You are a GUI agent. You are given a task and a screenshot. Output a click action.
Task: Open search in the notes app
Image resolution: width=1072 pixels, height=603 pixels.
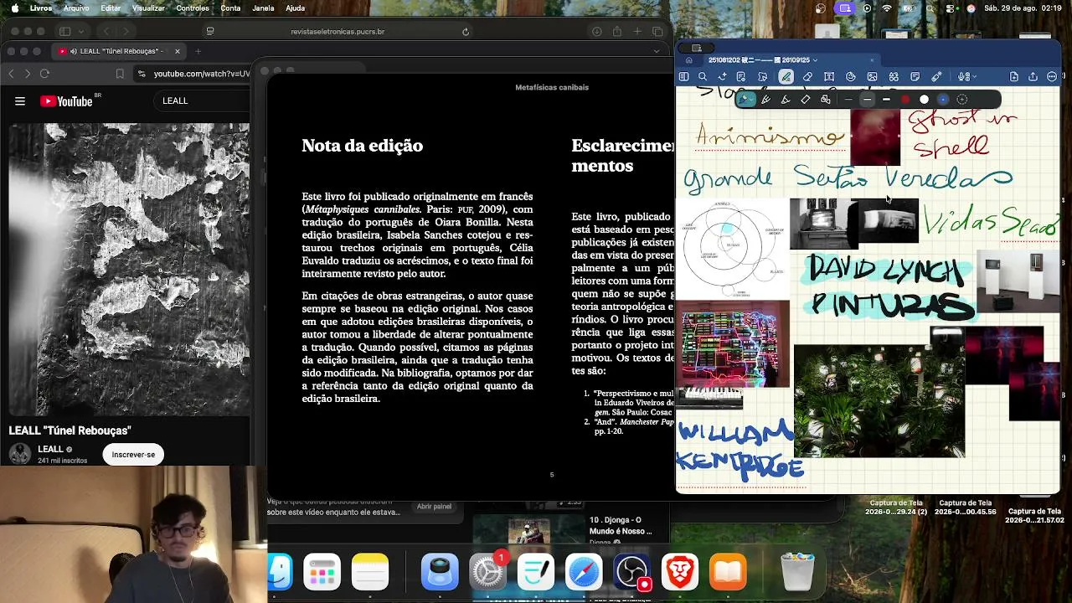pyautogui.click(x=703, y=77)
